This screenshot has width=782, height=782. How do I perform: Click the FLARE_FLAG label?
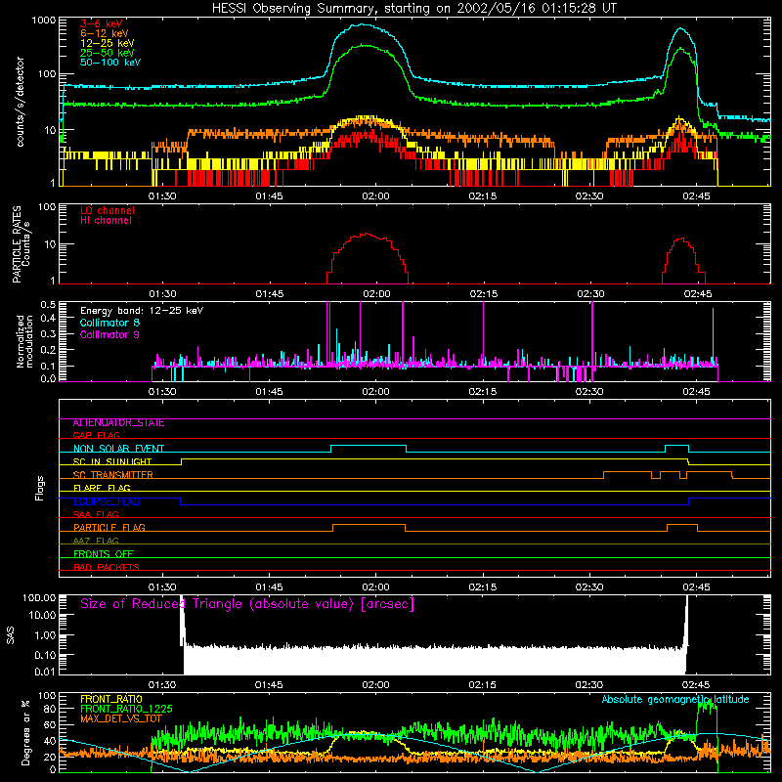(102, 488)
